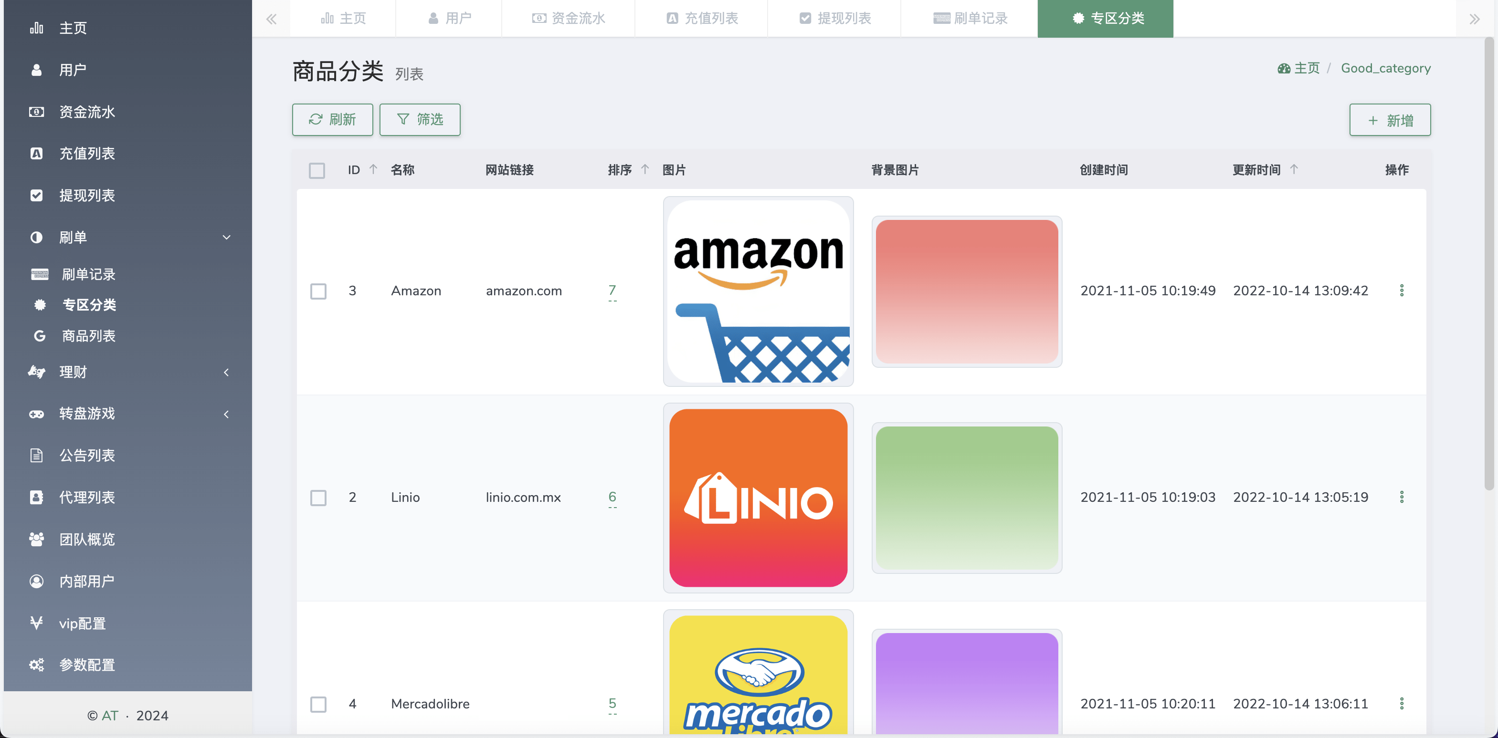1498x738 pixels.
Task: Switch to the 提现列表 top tab
Action: [834, 19]
